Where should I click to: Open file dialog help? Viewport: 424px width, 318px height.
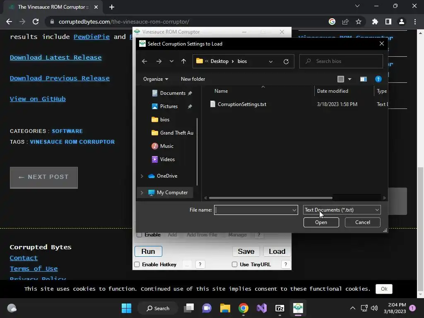tap(378, 79)
